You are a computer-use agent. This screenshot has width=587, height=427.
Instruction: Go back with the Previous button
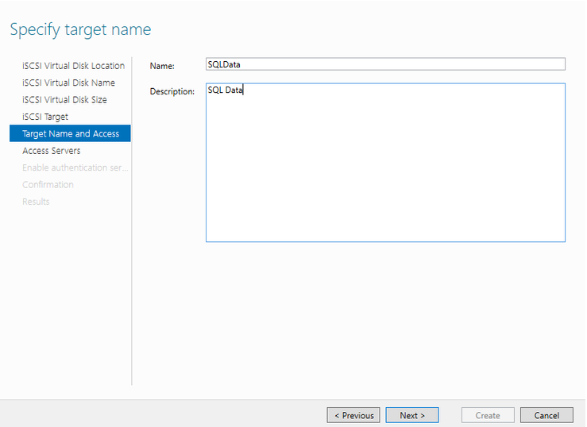353,415
